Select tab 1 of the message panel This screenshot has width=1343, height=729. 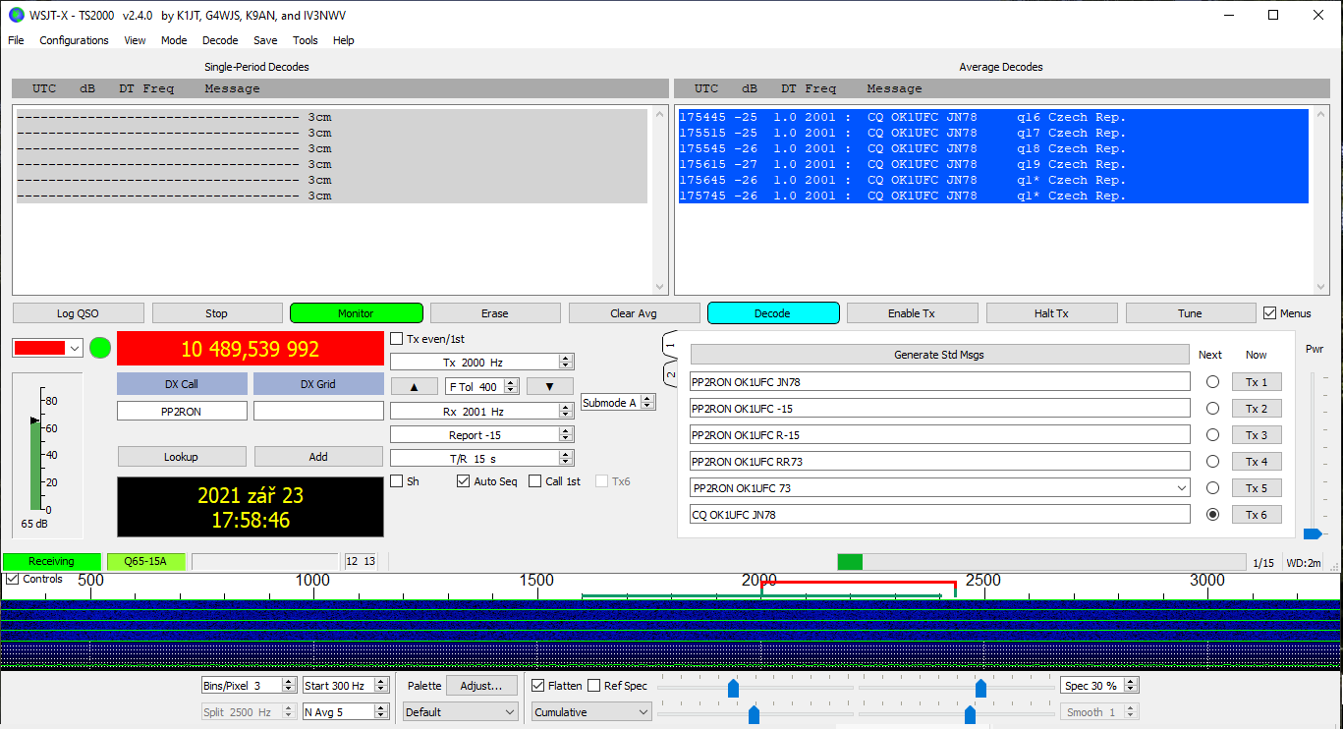(670, 345)
